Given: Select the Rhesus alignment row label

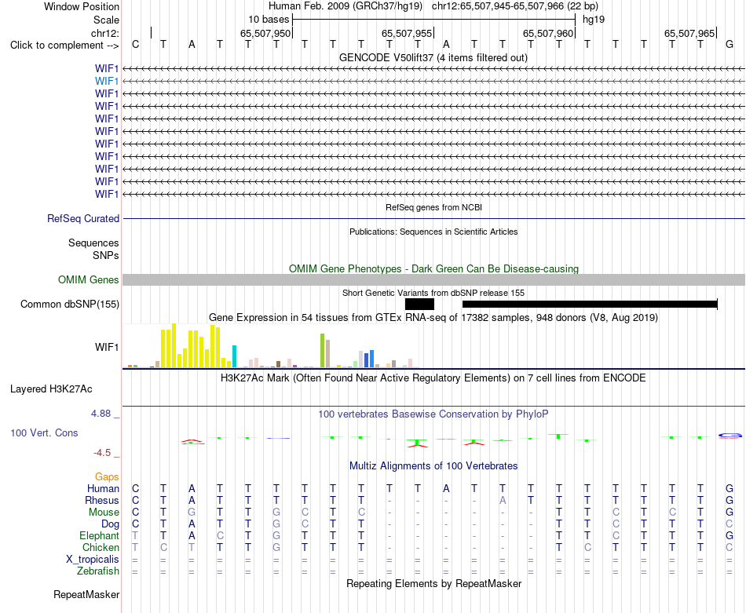Looking at the screenshot, I should coord(102,500).
